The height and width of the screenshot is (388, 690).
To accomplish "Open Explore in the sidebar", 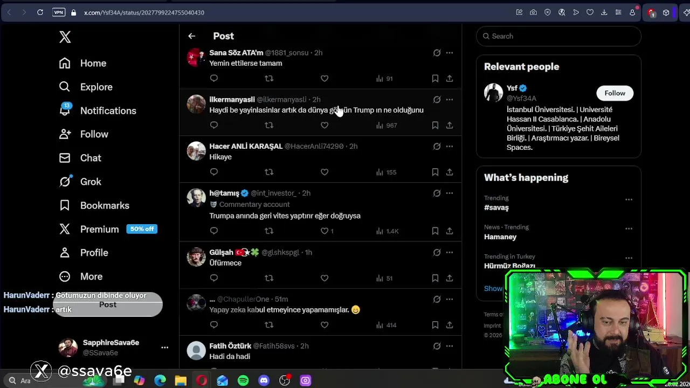I will point(86,87).
